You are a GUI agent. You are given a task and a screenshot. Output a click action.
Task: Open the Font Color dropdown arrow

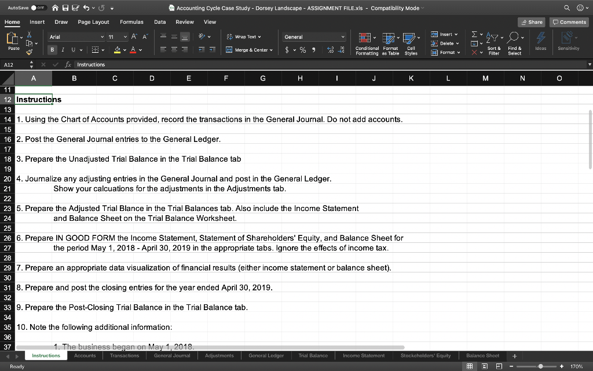[140, 49]
